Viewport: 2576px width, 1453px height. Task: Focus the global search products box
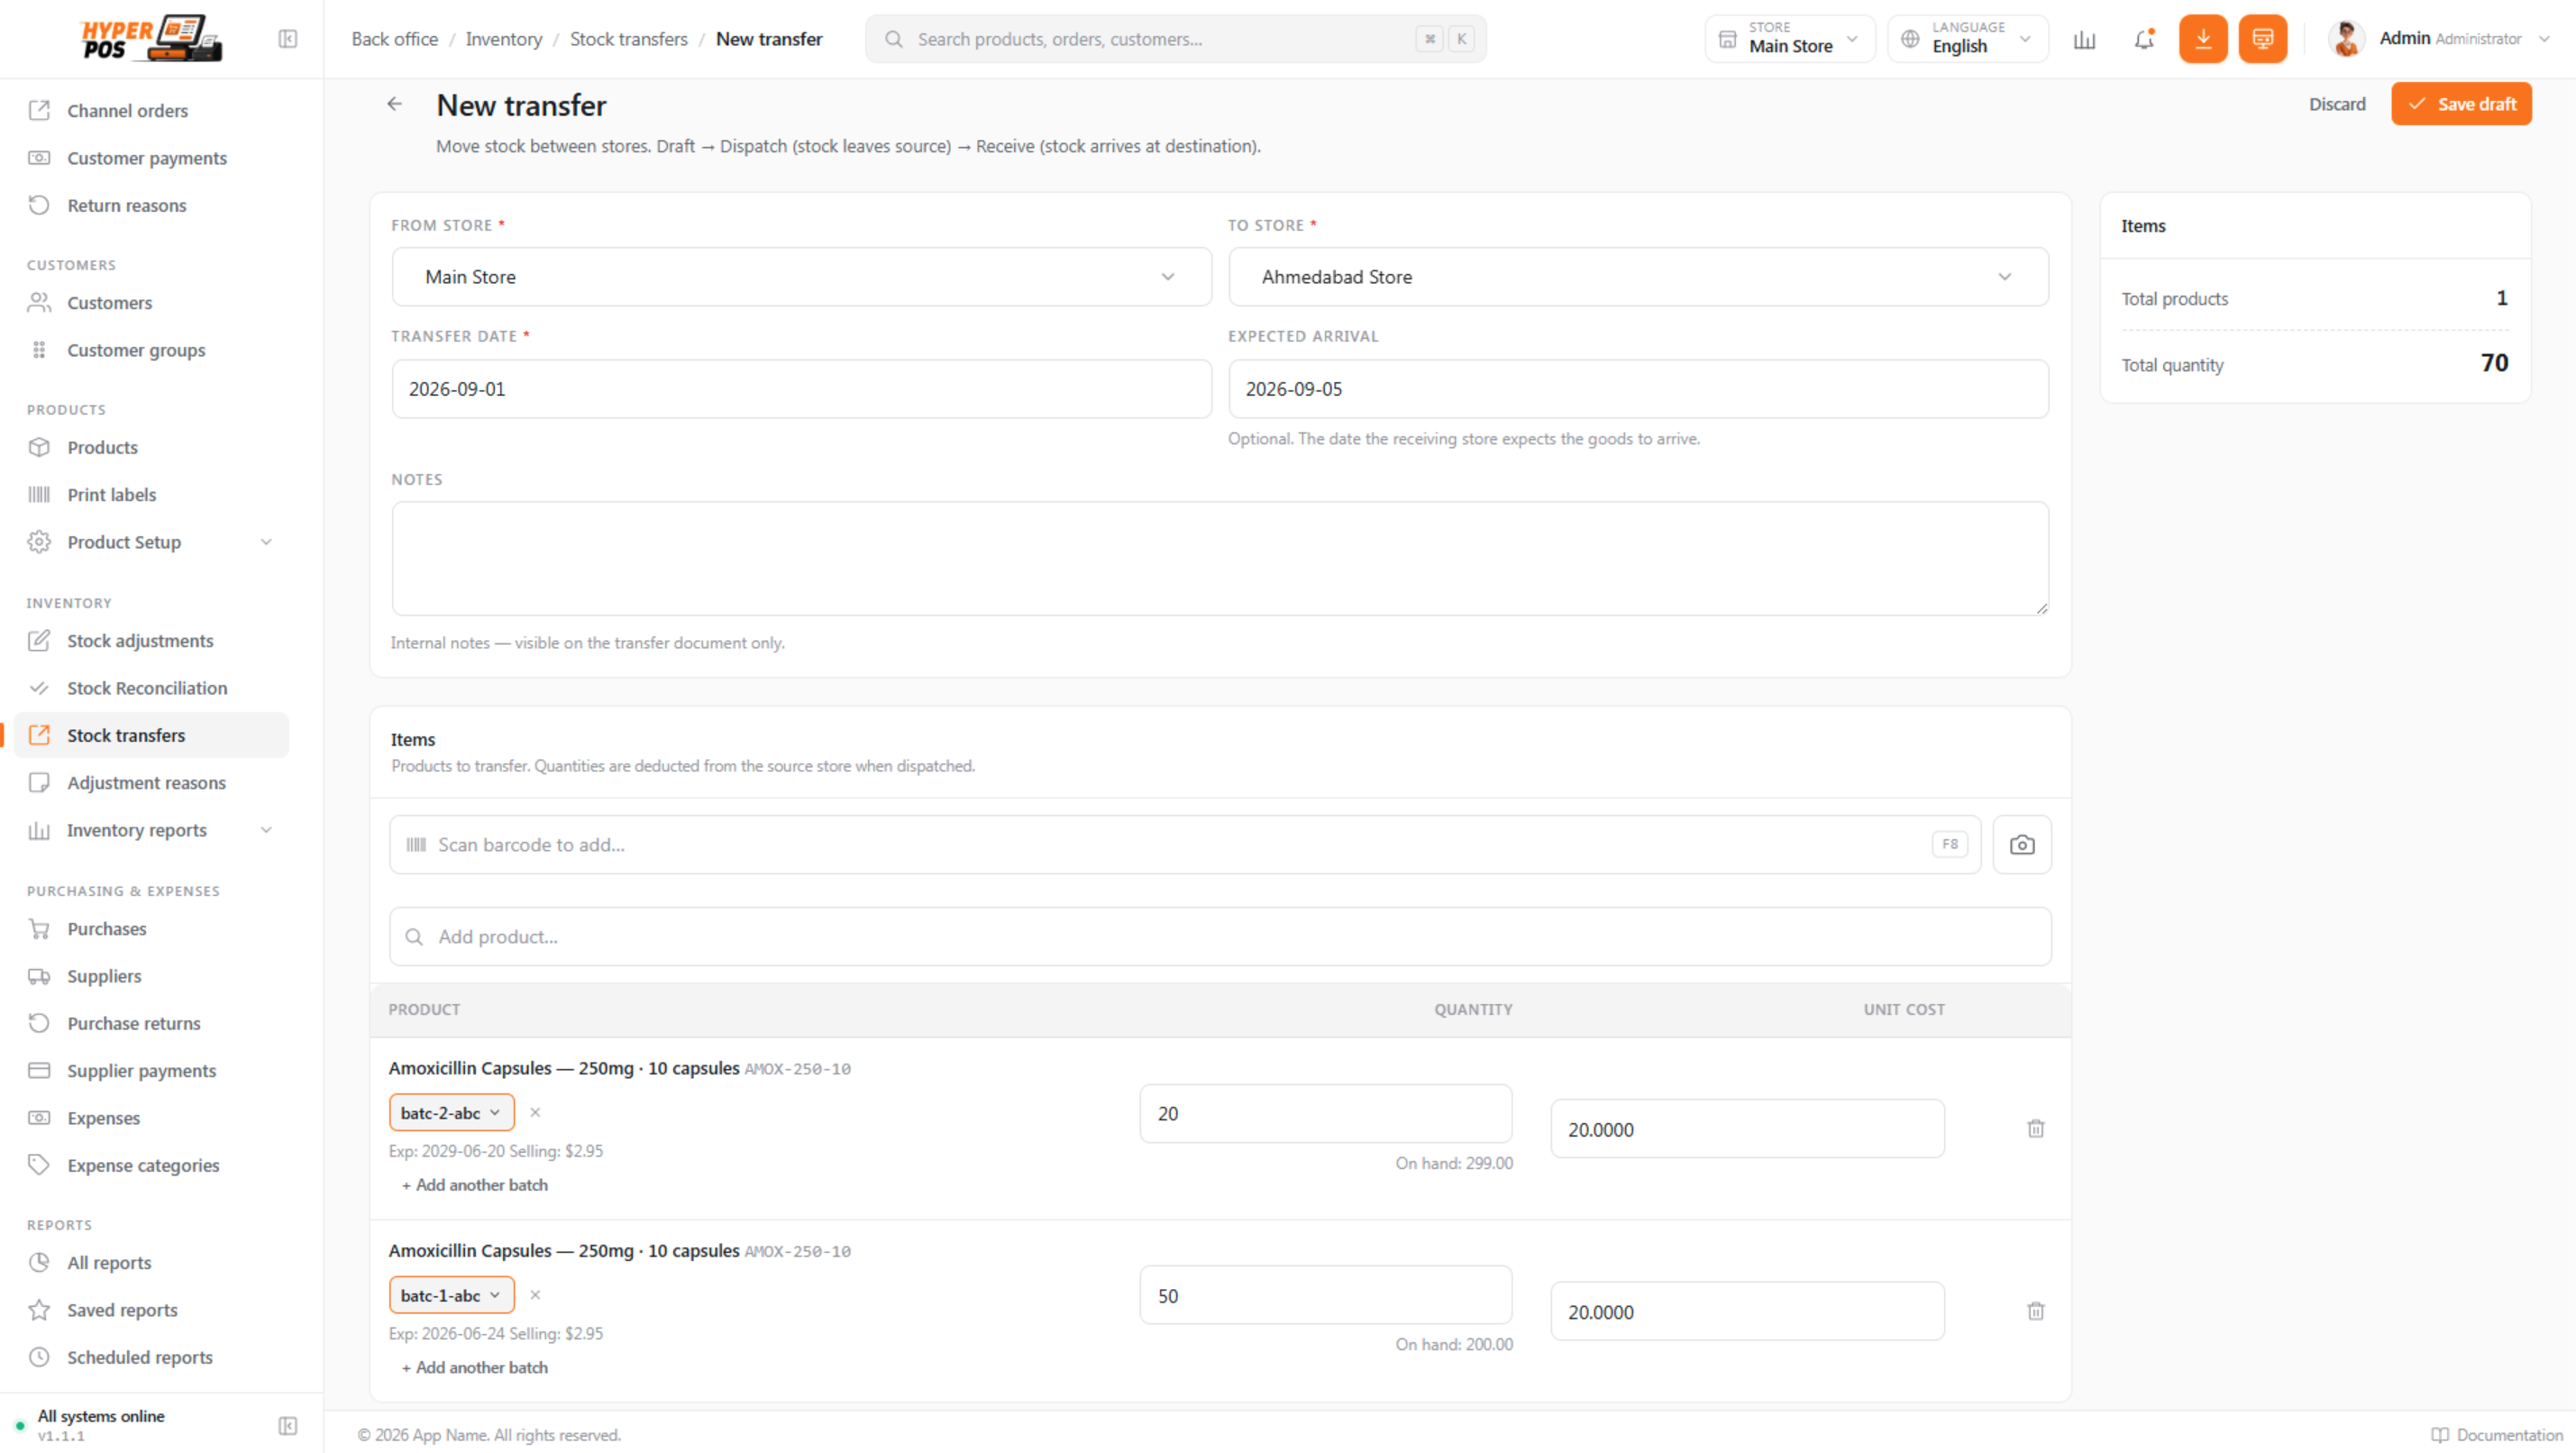[1175, 39]
